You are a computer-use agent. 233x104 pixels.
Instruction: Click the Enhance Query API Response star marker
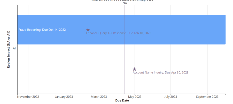pyautogui.click(x=88, y=30)
